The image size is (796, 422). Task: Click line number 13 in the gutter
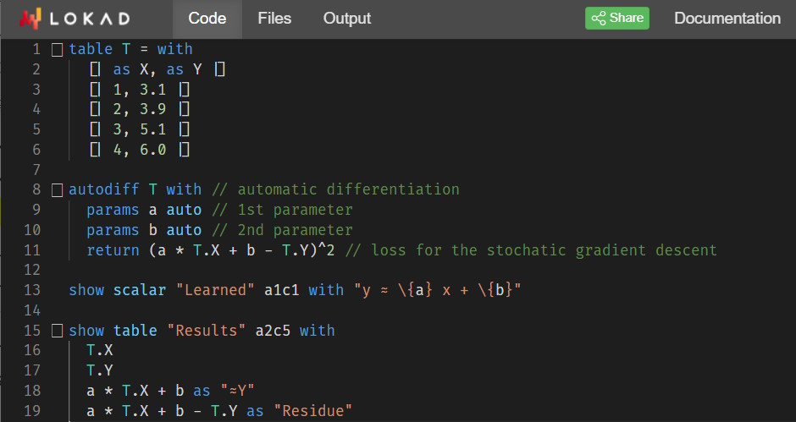point(32,290)
